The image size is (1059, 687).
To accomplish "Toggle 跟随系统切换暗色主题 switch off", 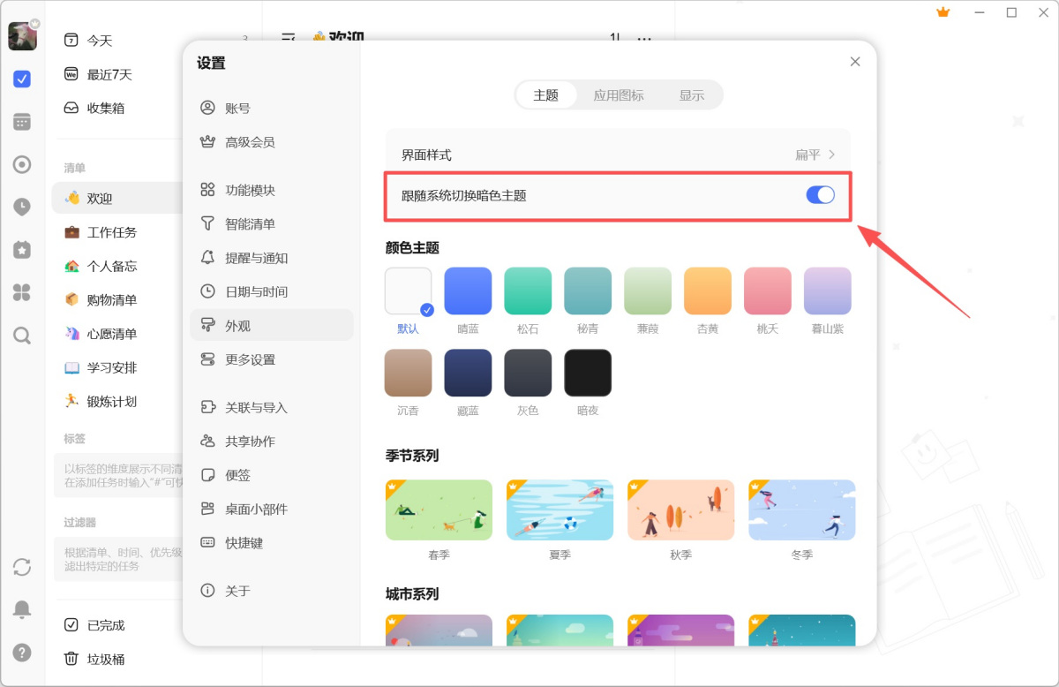I will click(820, 195).
